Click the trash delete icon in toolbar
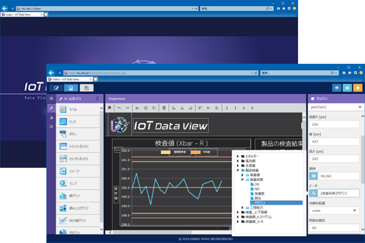The height and width of the screenshot is (243, 365). click(163, 108)
